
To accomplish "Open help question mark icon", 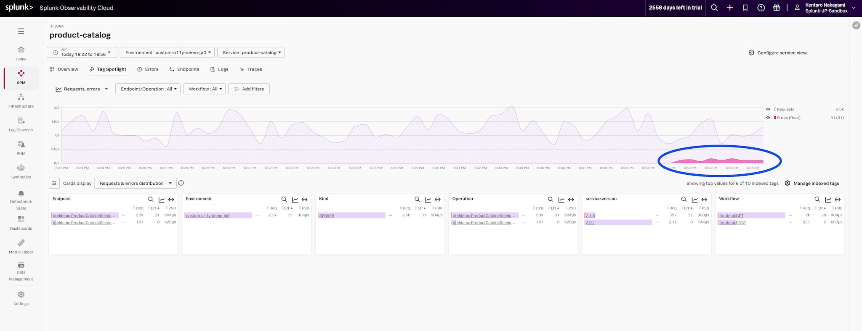I will tap(761, 8).
